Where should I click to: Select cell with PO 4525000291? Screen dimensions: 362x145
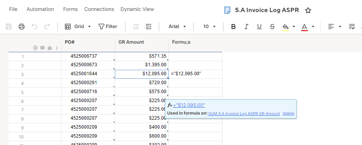[x=88, y=83]
